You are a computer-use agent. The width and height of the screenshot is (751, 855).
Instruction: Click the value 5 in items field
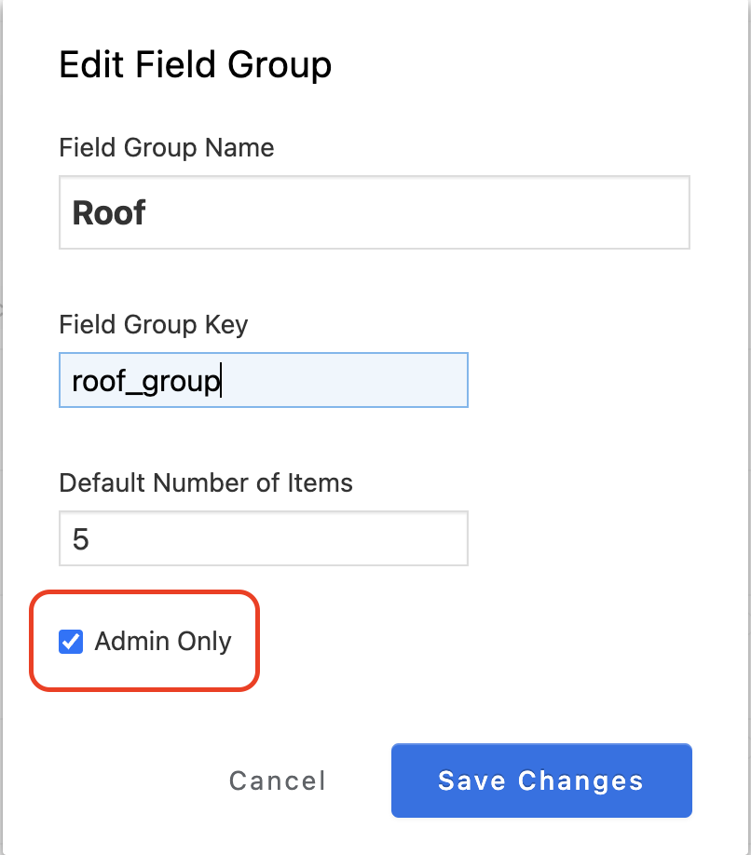(x=81, y=538)
